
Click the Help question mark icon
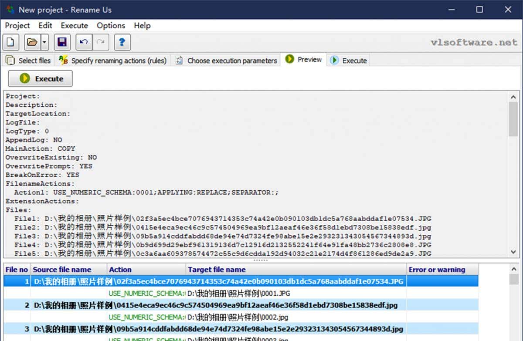(122, 42)
